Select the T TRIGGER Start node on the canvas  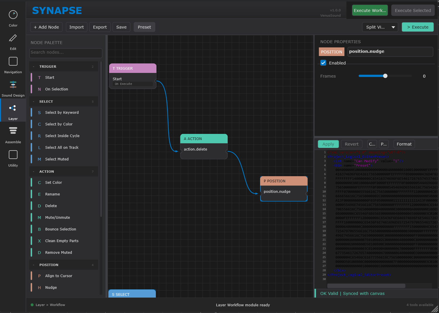click(x=133, y=76)
